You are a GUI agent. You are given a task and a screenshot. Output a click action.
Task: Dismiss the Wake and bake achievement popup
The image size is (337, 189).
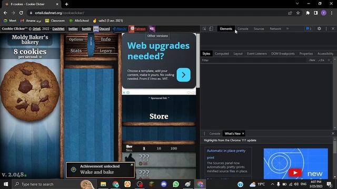132,164
